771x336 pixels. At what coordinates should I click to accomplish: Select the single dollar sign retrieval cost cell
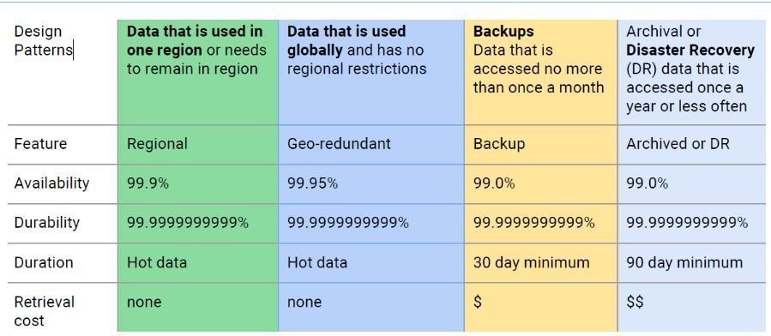[541, 307]
